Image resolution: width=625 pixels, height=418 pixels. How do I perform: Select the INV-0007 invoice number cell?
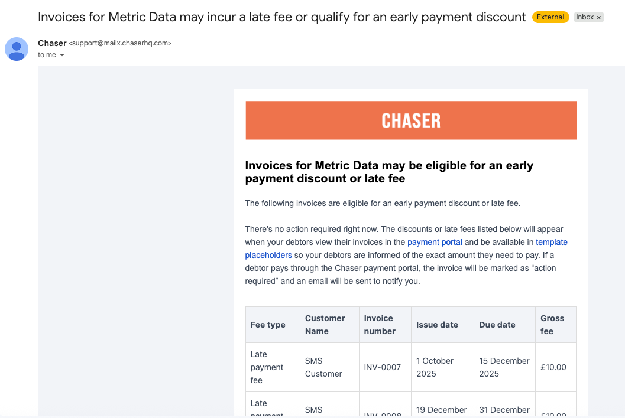click(x=383, y=367)
